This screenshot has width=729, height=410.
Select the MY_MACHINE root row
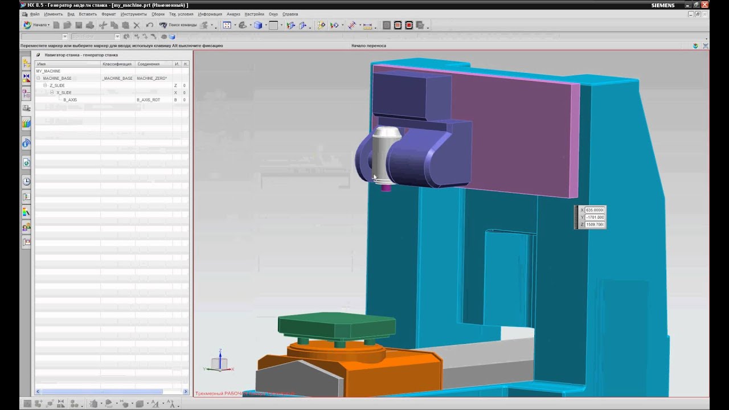(112, 71)
